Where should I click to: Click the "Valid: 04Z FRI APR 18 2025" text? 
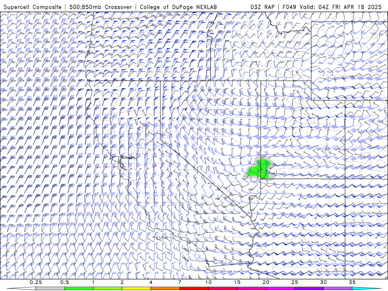pyautogui.click(x=340, y=7)
